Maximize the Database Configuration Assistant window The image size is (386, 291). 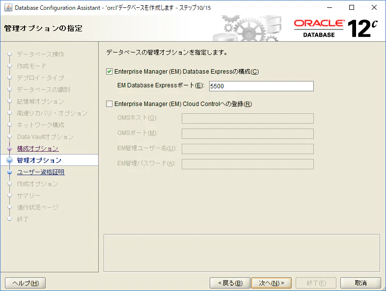pyautogui.click(x=352, y=8)
